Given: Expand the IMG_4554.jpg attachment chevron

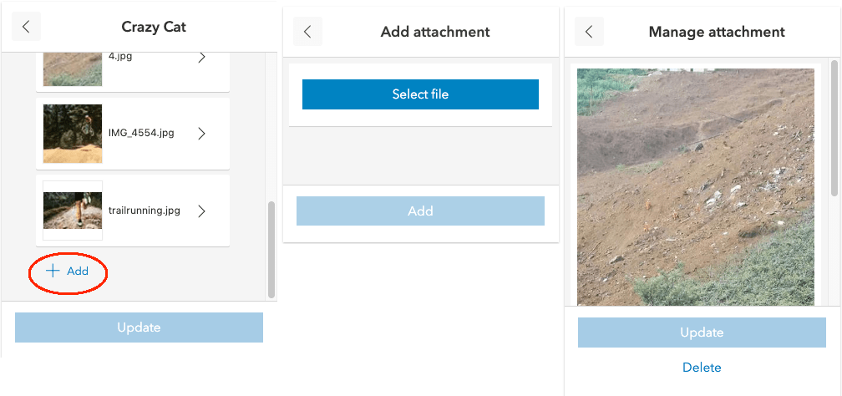Looking at the screenshot, I should (201, 133).
